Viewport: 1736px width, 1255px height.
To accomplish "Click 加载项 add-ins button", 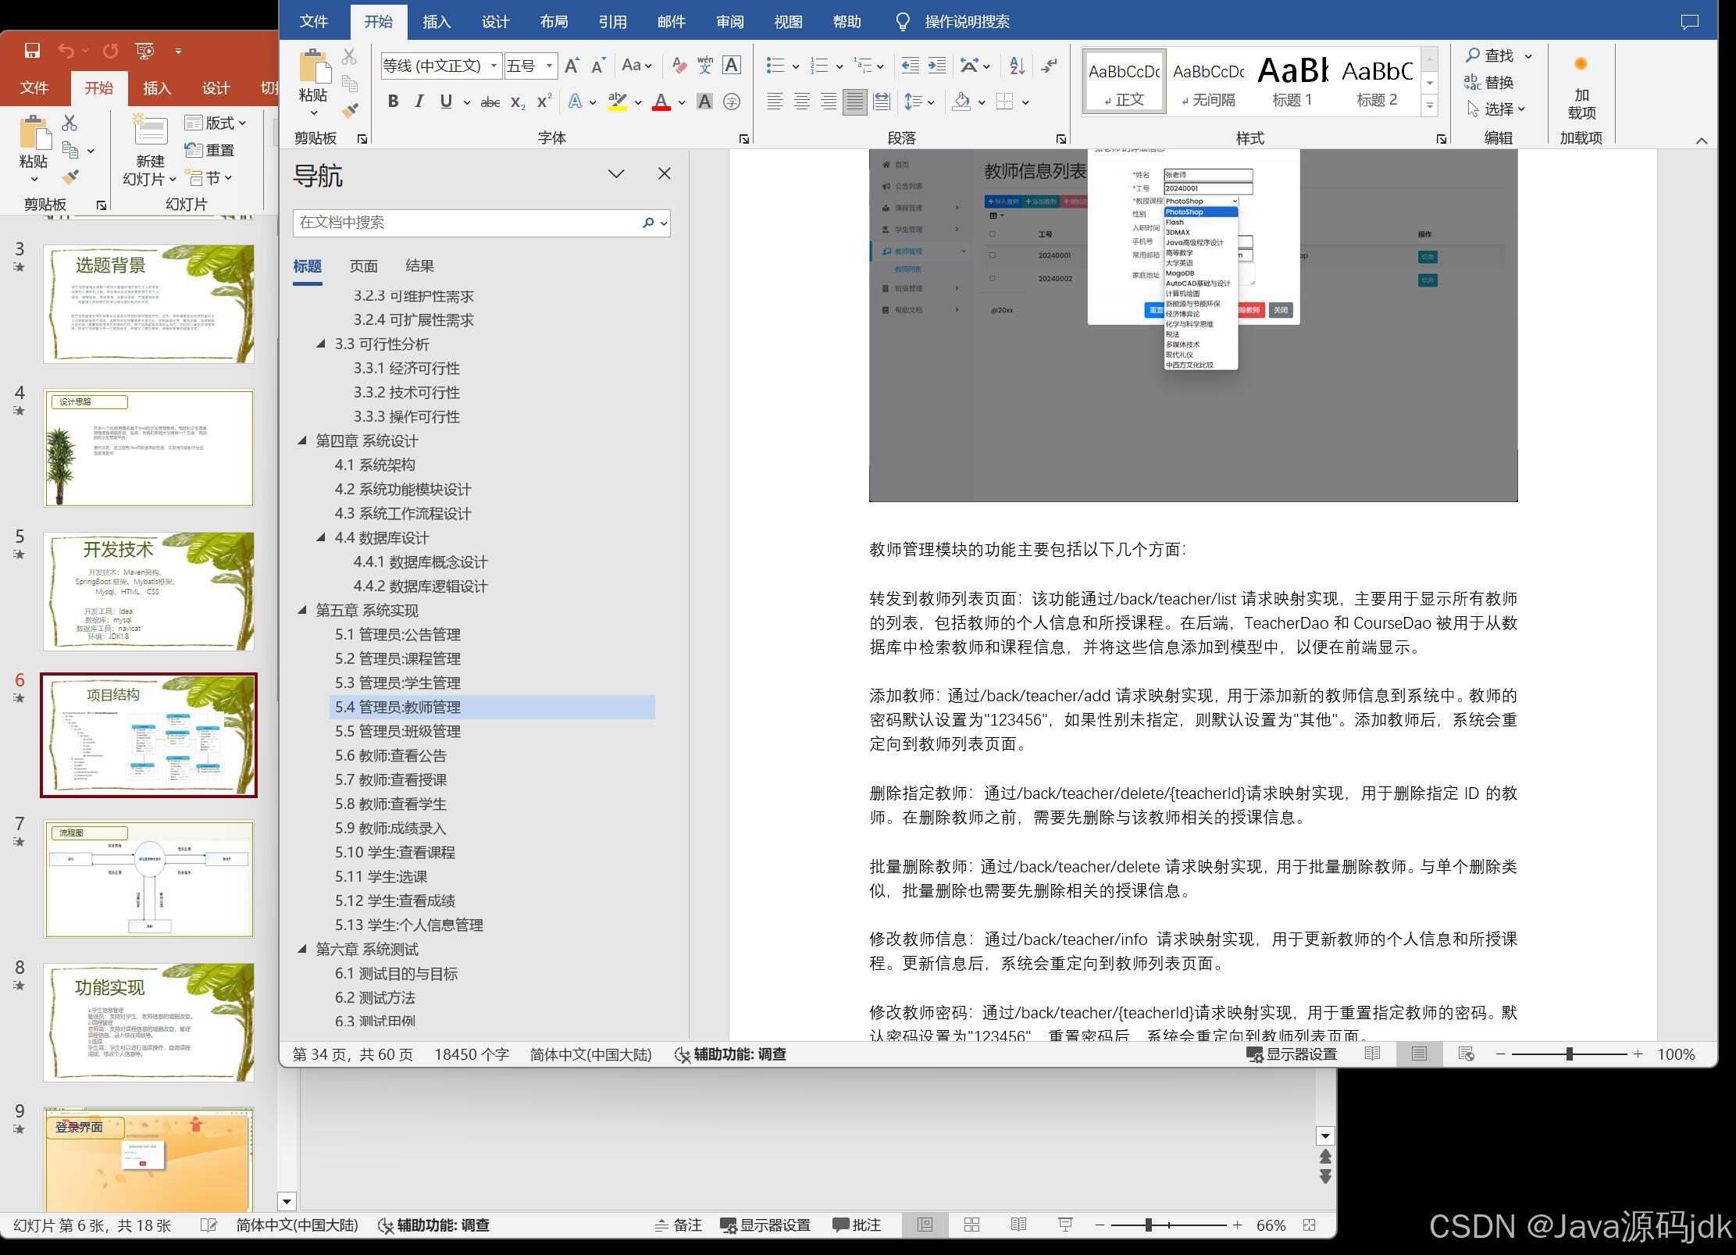I will click(1581, 88).
